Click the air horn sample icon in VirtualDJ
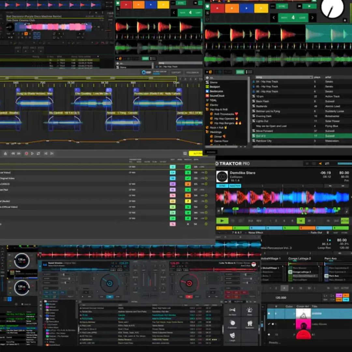 click(232, 310)
